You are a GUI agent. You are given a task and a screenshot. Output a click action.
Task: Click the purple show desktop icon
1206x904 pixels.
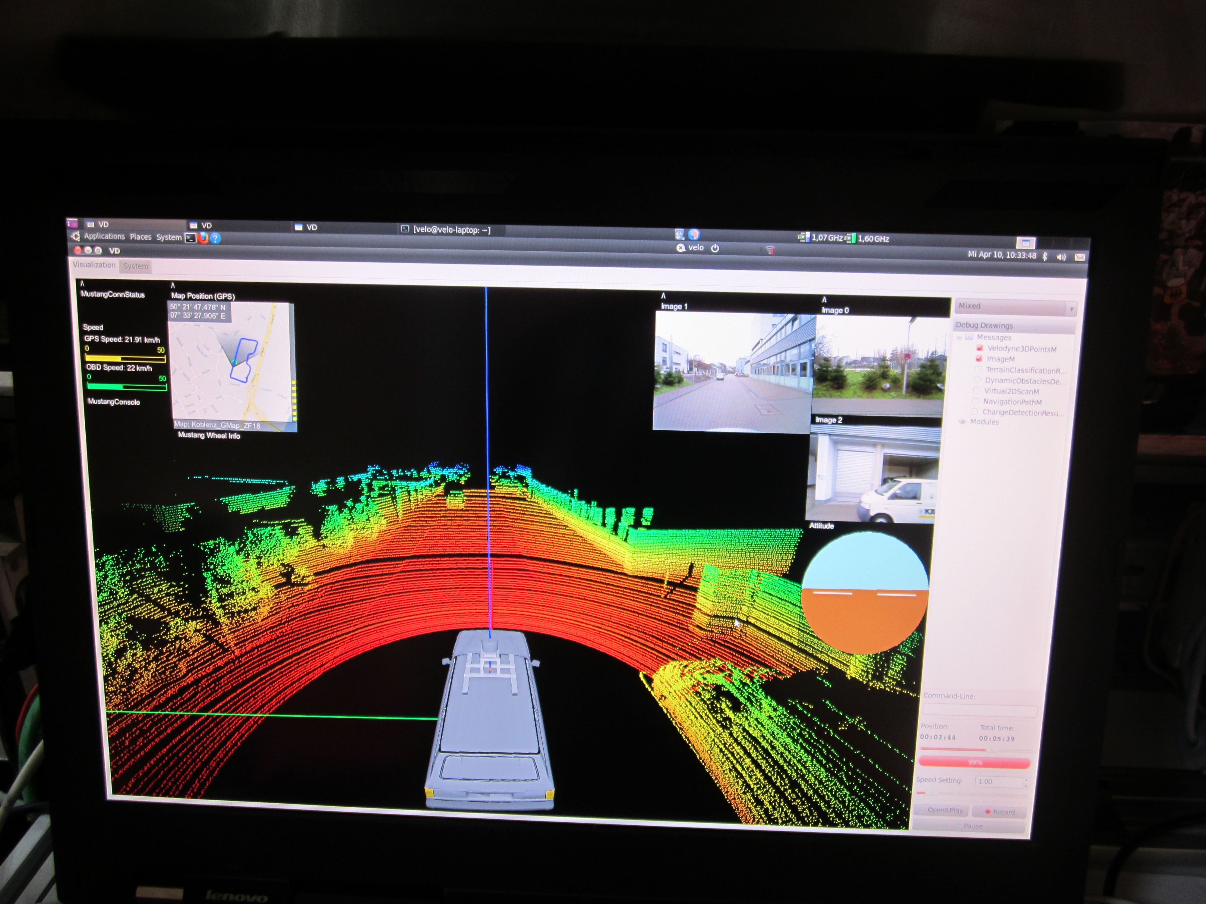click(x=73, y=223)
